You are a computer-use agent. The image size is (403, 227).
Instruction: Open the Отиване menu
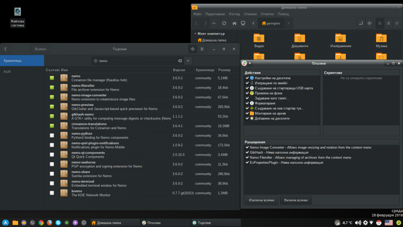pyautogui.click(x=250, y=14)
